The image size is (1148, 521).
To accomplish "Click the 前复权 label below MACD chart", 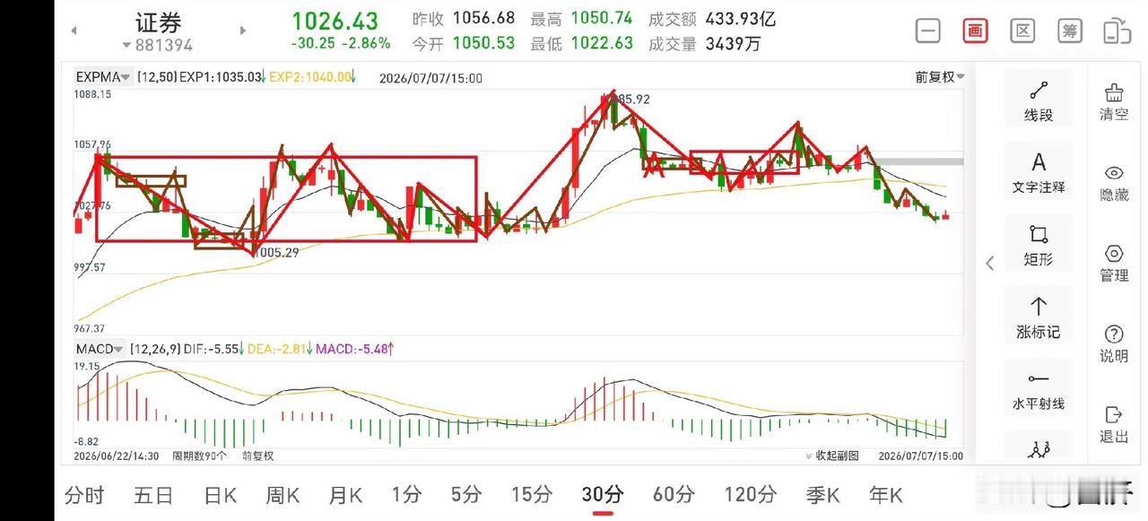I will coord(258,456).
